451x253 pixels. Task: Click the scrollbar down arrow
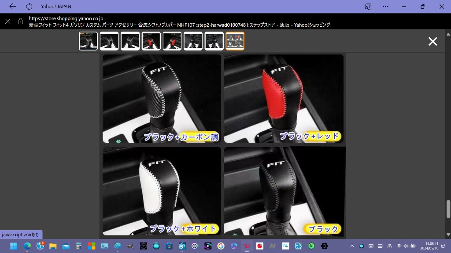(448, 235)
